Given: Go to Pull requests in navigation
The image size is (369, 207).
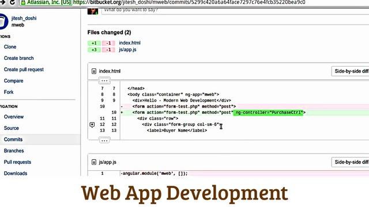Looking at the screenshot, I should pos(17,162).
